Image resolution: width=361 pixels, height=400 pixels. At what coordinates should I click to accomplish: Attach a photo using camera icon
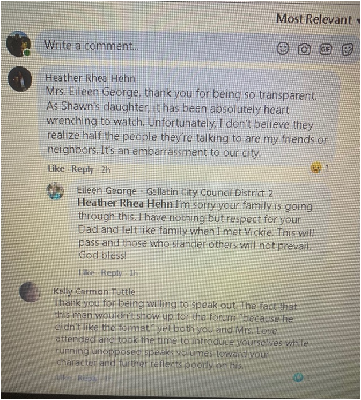click(304, 49)
